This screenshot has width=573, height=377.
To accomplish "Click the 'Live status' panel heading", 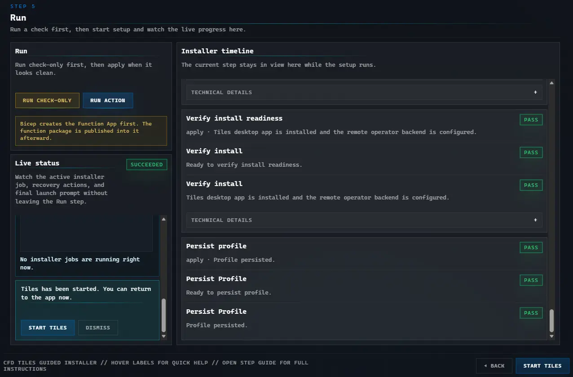I will point(37,163).
